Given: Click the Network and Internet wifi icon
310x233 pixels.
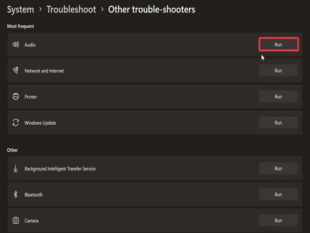Looking at the screenshot, I should click(x=15, y=70).
